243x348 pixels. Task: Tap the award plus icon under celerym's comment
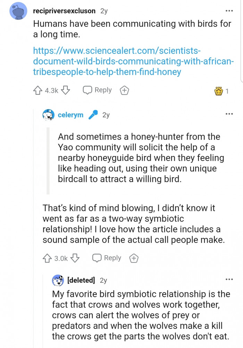133,258
